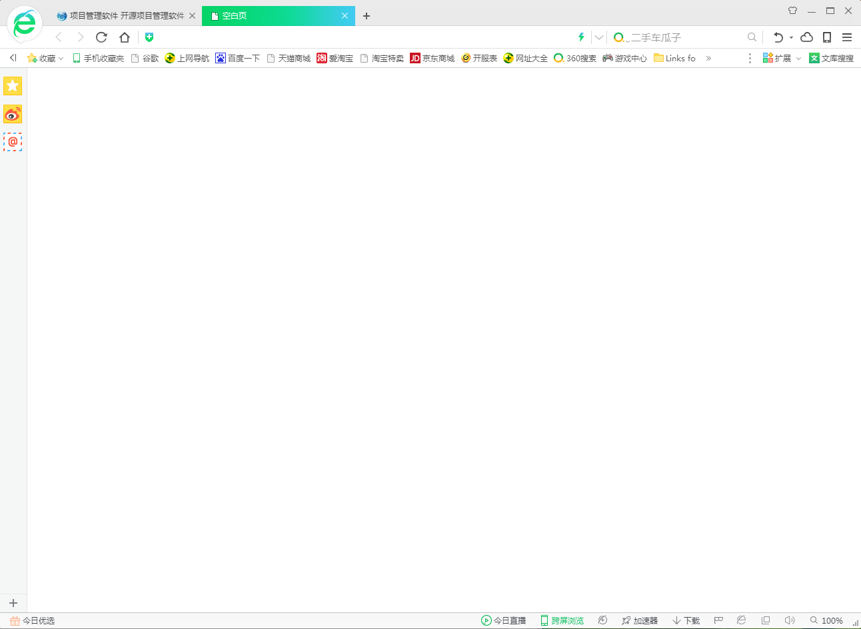Viewport: 861px width, 629px height.
Task: Open 下载 downloads manager
Action: click(686, 620)
